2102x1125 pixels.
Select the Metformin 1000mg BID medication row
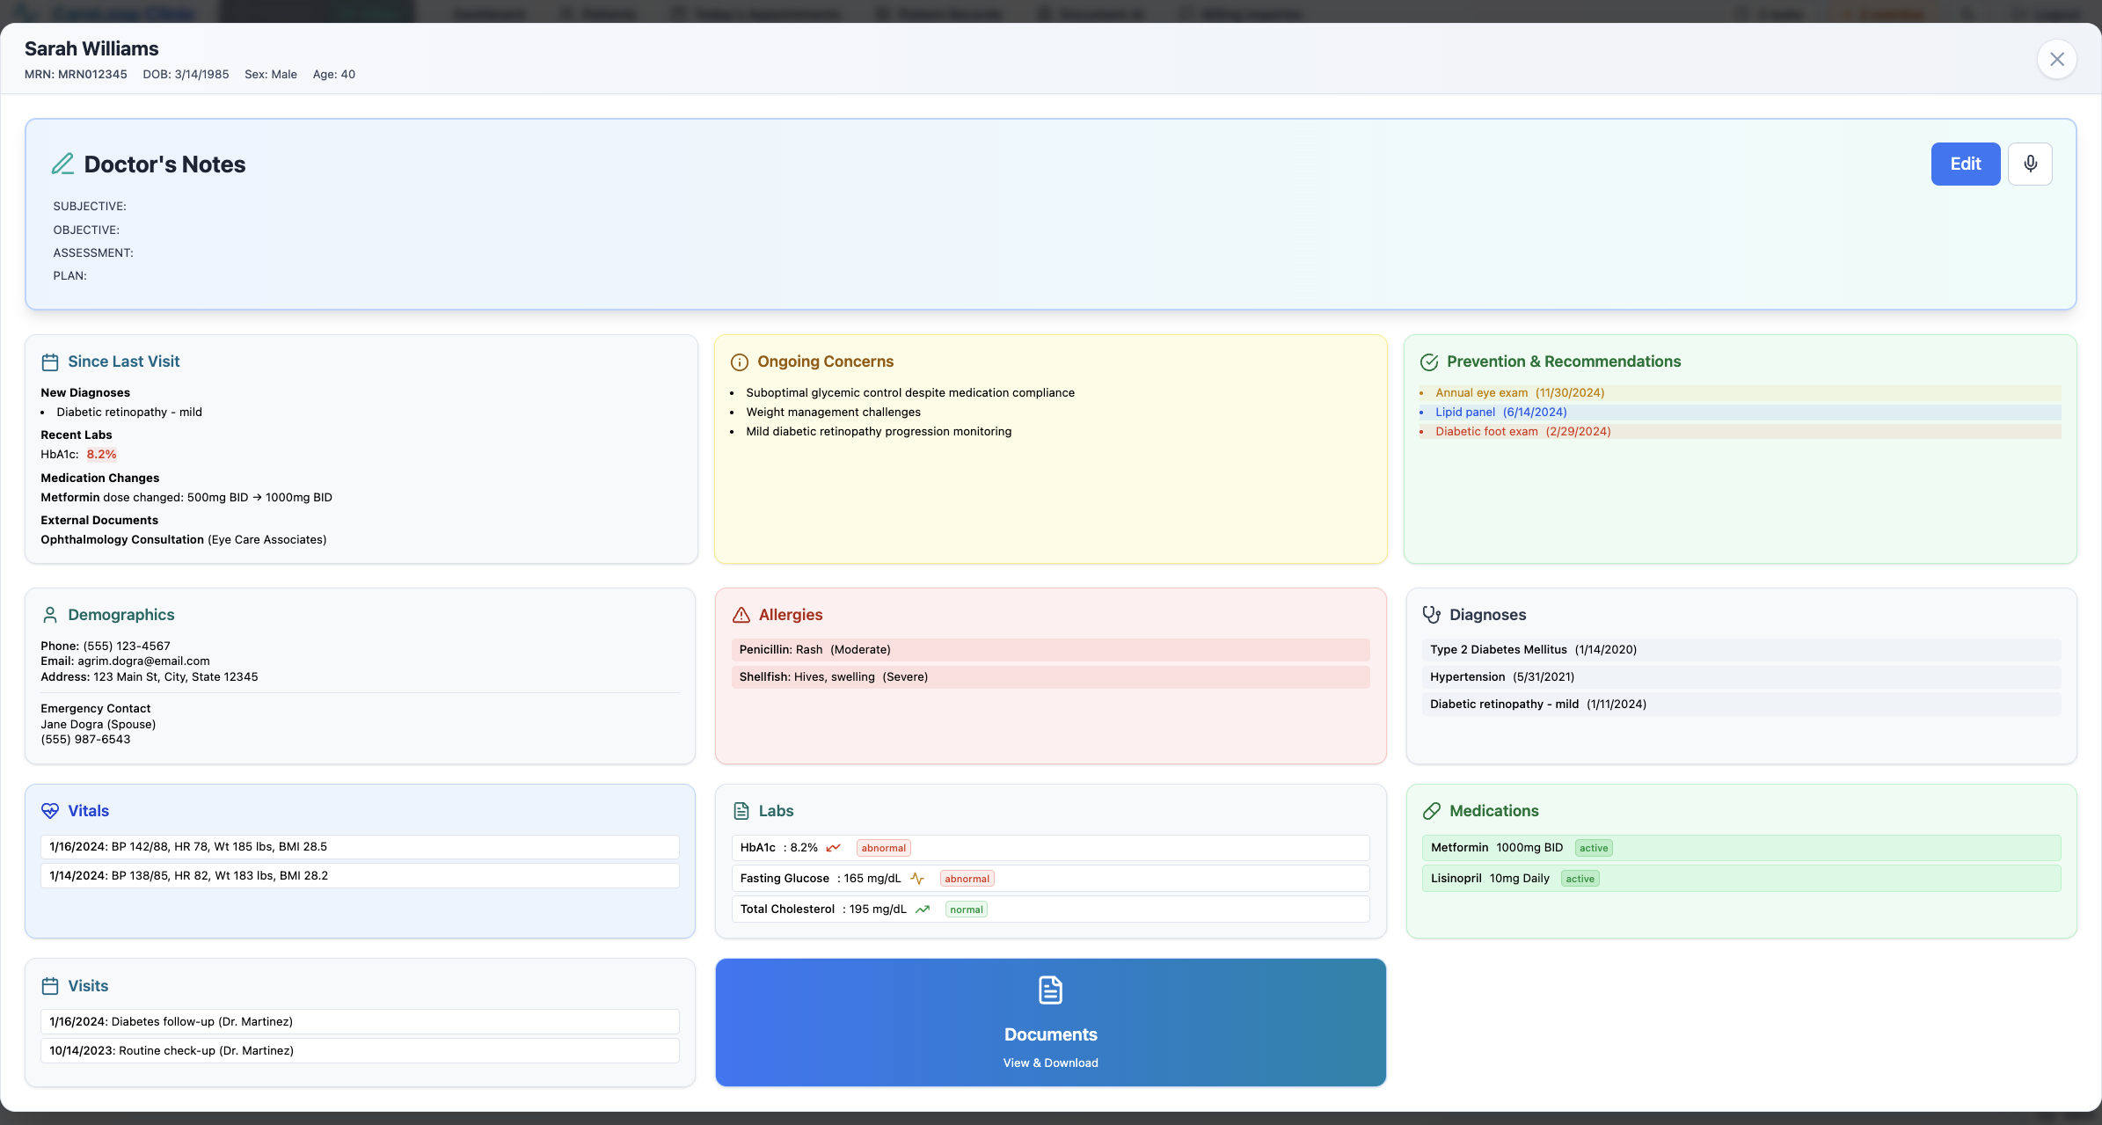[x=1741, y=848]
